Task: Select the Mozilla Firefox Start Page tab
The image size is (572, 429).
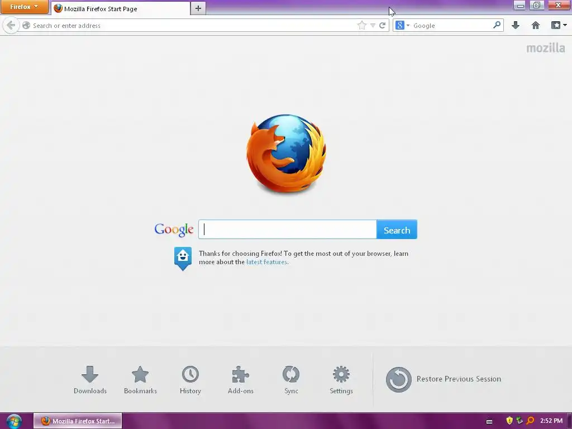Action: (x=121, y=8)
